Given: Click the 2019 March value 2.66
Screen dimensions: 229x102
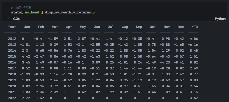Looking at the screenshot, I should point(54,80).
